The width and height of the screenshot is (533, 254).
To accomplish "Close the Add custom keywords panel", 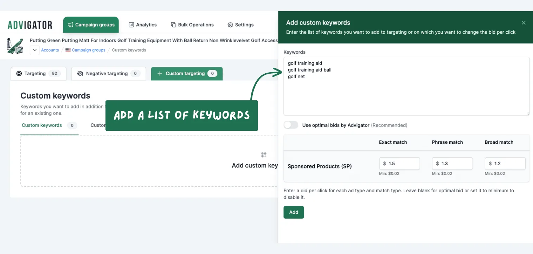I will [524, 23].
